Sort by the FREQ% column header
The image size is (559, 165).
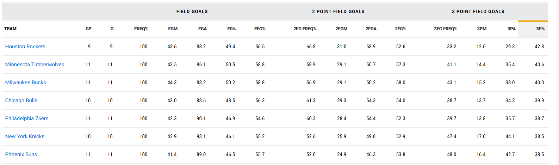tap(141, 29)
